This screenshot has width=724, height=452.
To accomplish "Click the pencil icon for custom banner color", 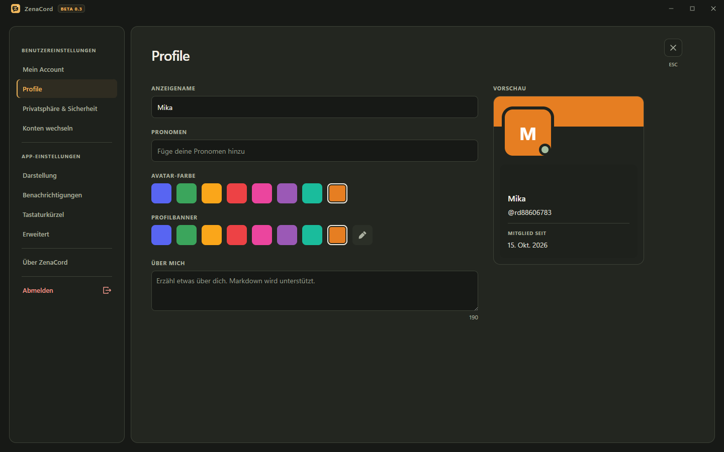I will click(363, 235).
